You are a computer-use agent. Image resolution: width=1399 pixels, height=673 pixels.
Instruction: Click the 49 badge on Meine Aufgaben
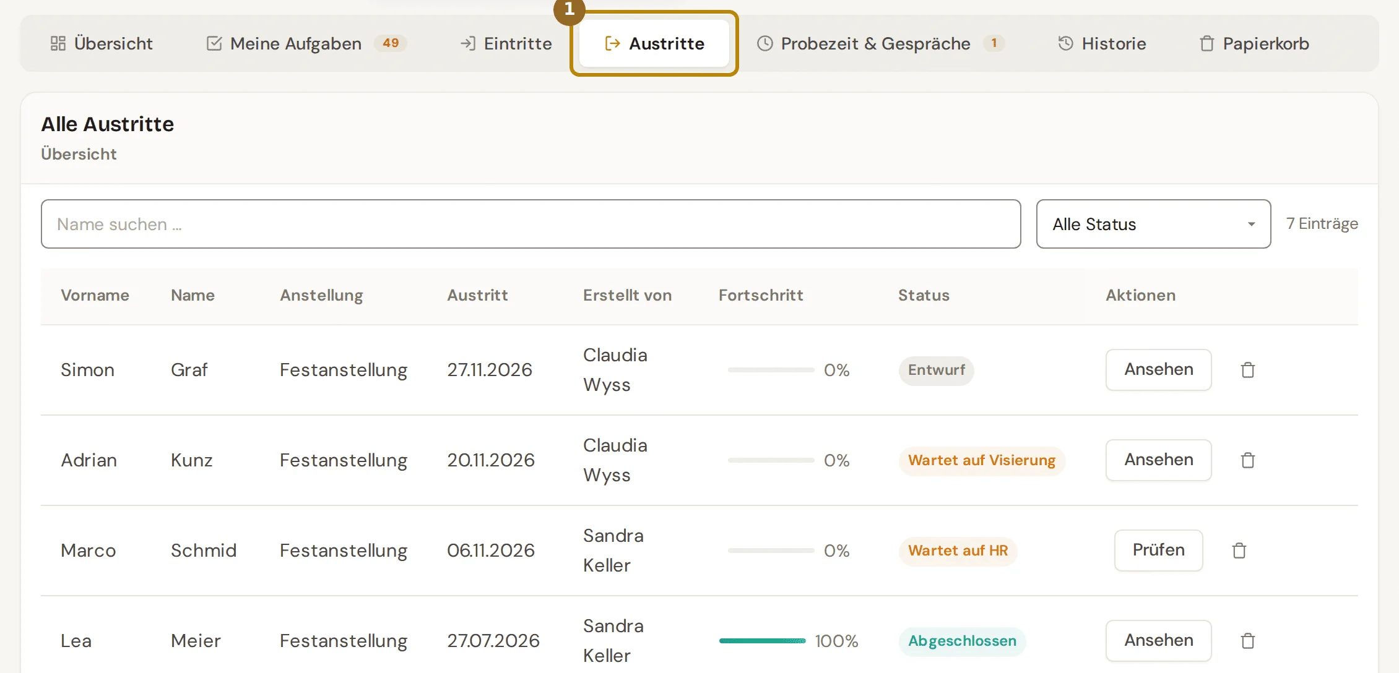[391, 43]
